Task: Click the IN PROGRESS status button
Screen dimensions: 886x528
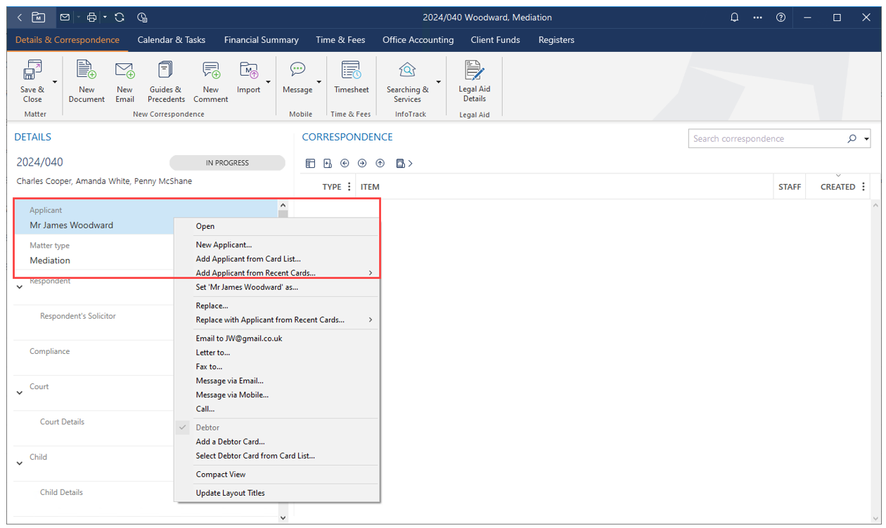Action: [227, 163]
